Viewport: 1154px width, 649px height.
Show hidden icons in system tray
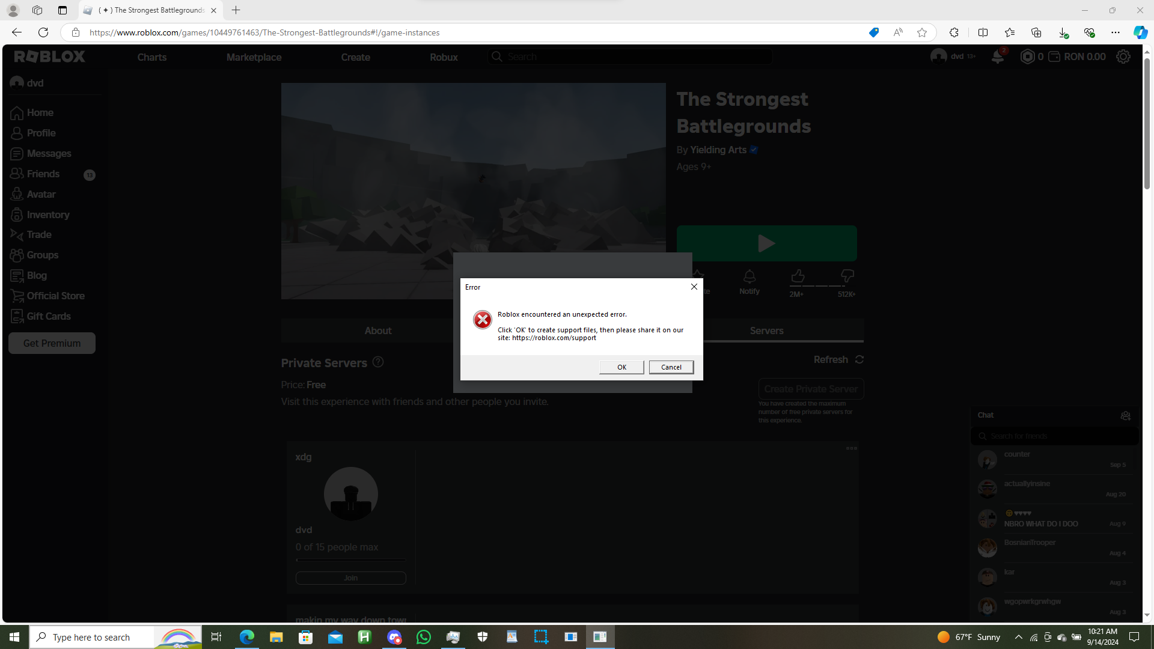coord(1018,637)
